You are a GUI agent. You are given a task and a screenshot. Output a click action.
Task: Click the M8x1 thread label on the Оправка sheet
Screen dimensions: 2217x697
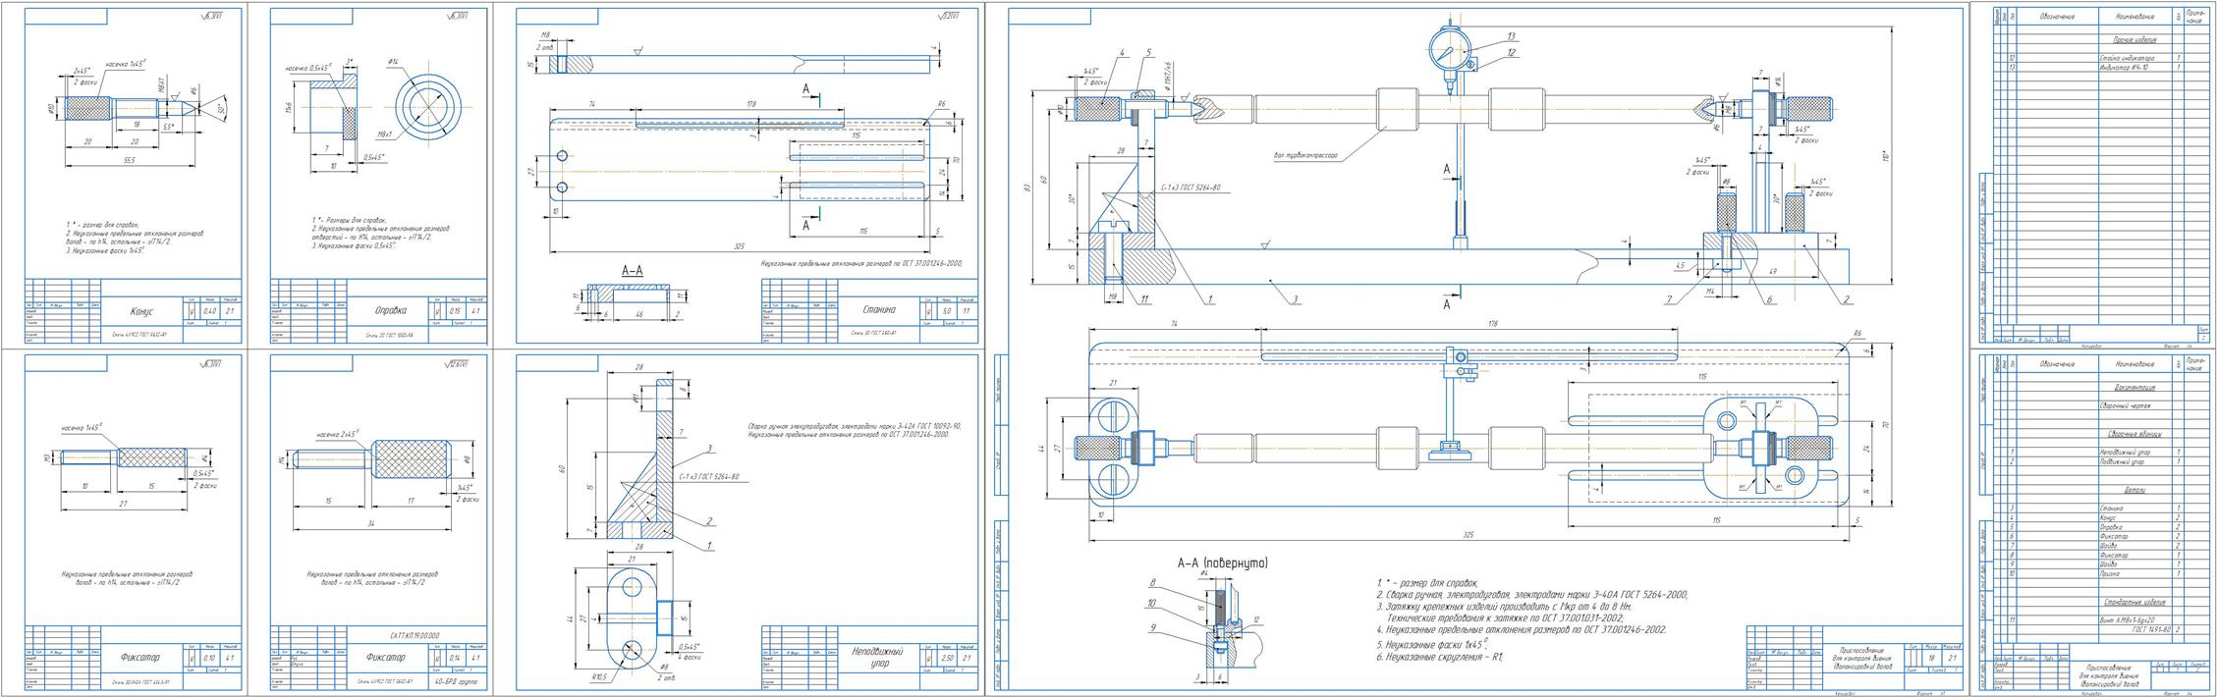point(383,135)
